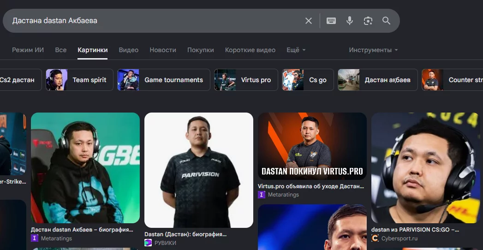Open image of player in blue hoodie

coord(85,168)
